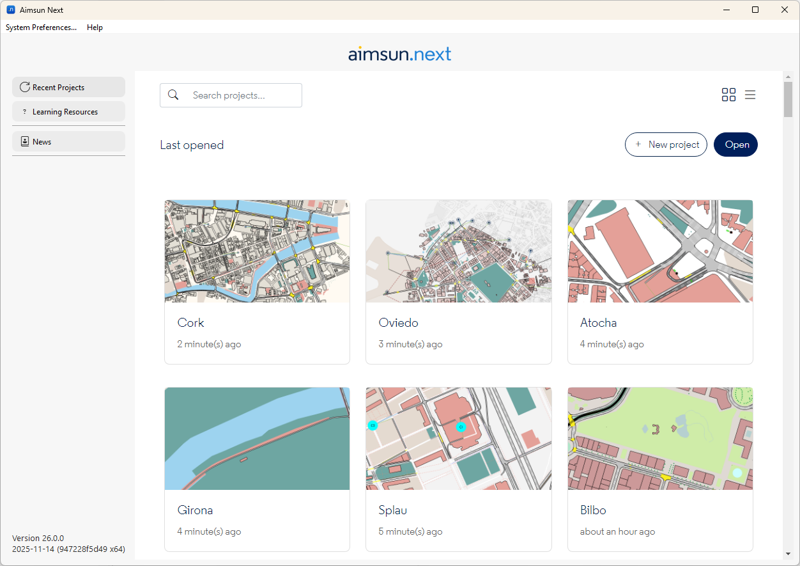Viewport: 800px width, 566px height.
Task: Click the News sidebar icon
Action: [25, 141]
